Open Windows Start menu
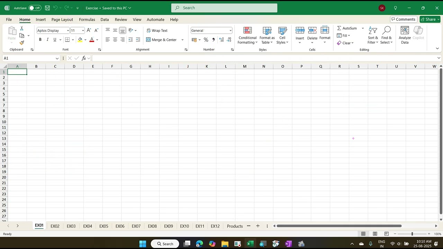Screen dimensions: 443x249 click(x=143, y=244)
